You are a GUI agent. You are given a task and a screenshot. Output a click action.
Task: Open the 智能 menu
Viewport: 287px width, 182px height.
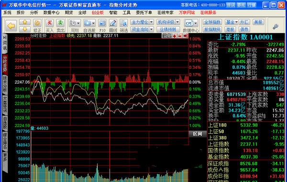(113, 12)
